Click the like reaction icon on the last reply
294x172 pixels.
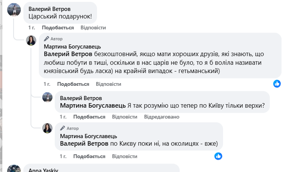point(218,156)
